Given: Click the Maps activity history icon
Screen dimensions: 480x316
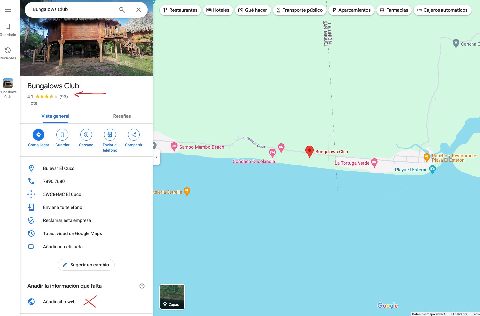Looking at the screenshot, I should click(x=31, y=233).
